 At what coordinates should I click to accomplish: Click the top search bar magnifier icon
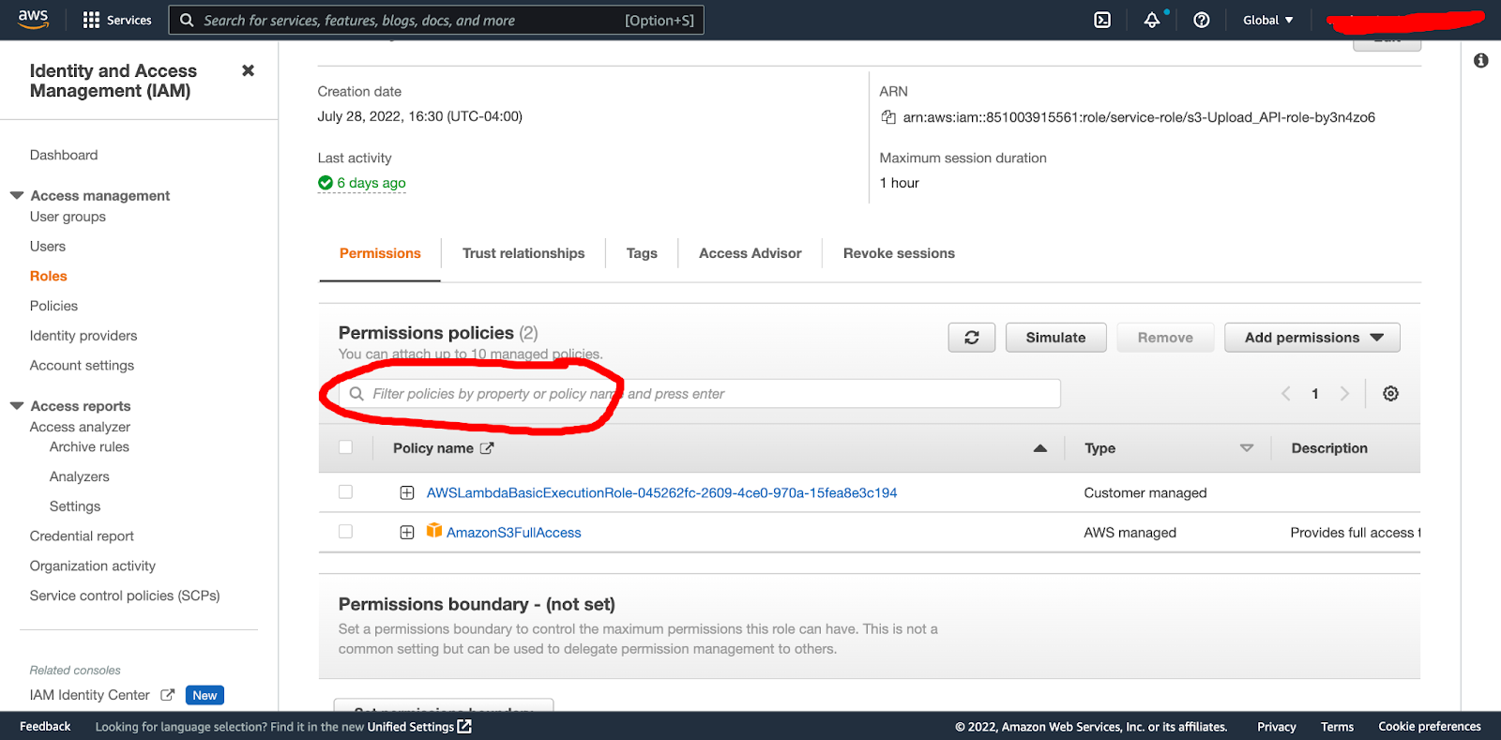click(187, 20)
